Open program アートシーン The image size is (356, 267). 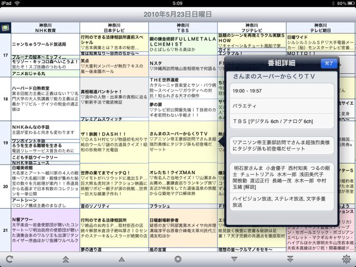46,202
